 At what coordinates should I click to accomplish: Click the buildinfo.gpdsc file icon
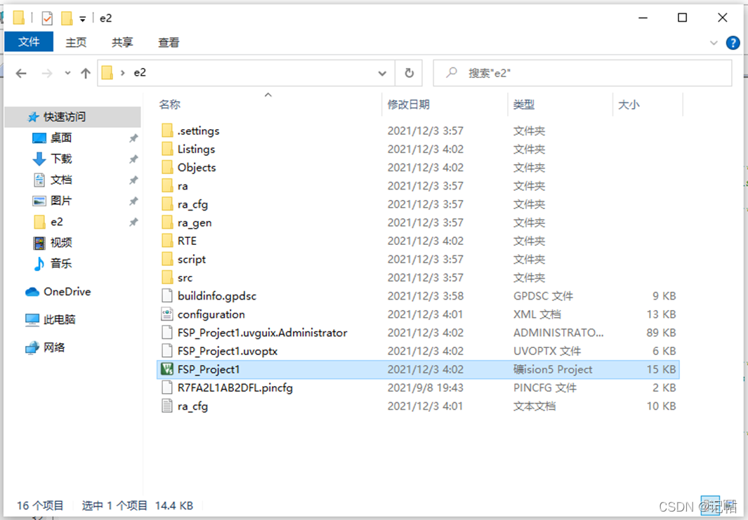tap(167, 296)
